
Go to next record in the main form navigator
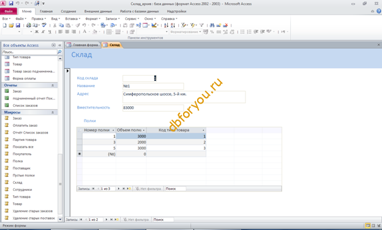tap(107, 220)
